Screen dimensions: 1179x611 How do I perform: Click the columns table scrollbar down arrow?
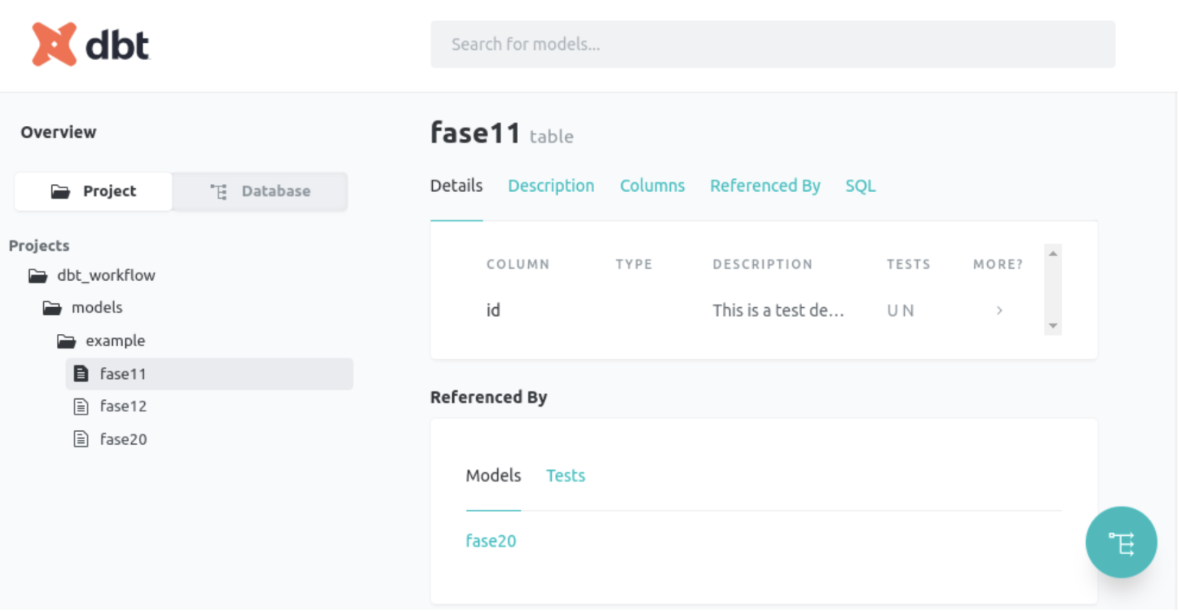[1053, 326]
